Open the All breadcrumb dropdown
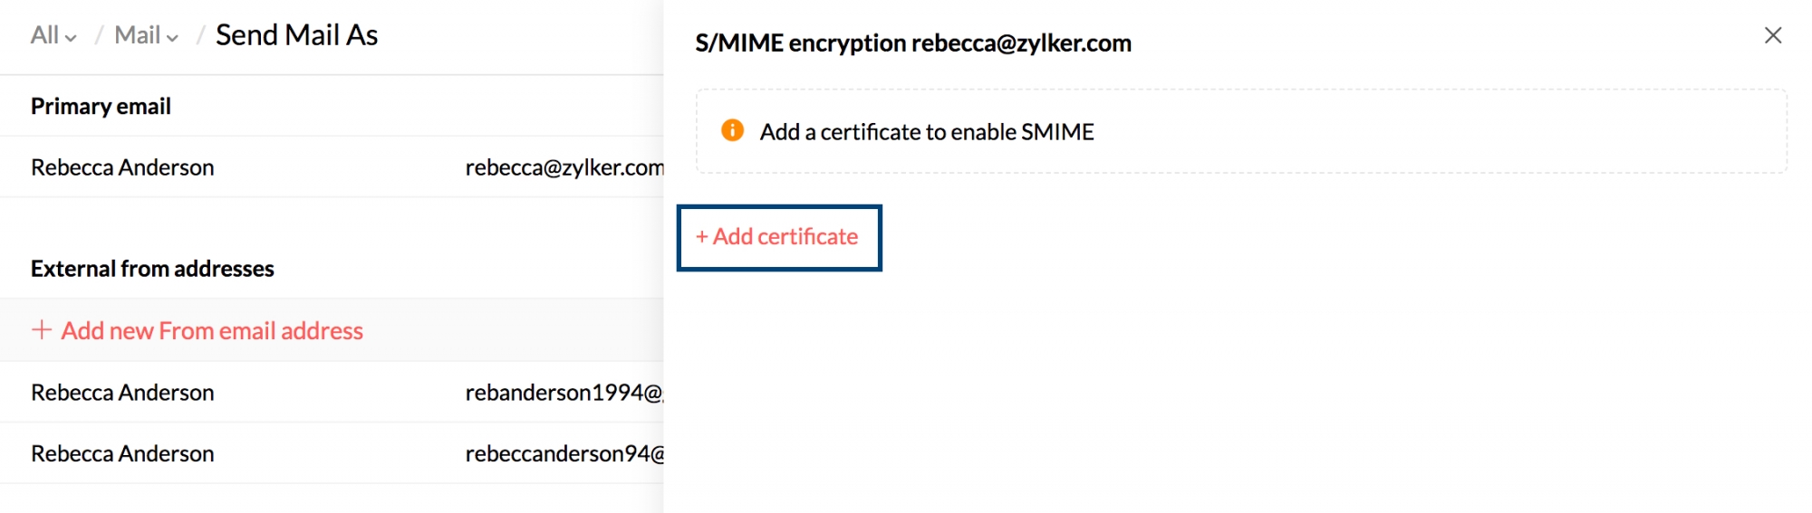The image size is (1812, 513). point(44,35)
